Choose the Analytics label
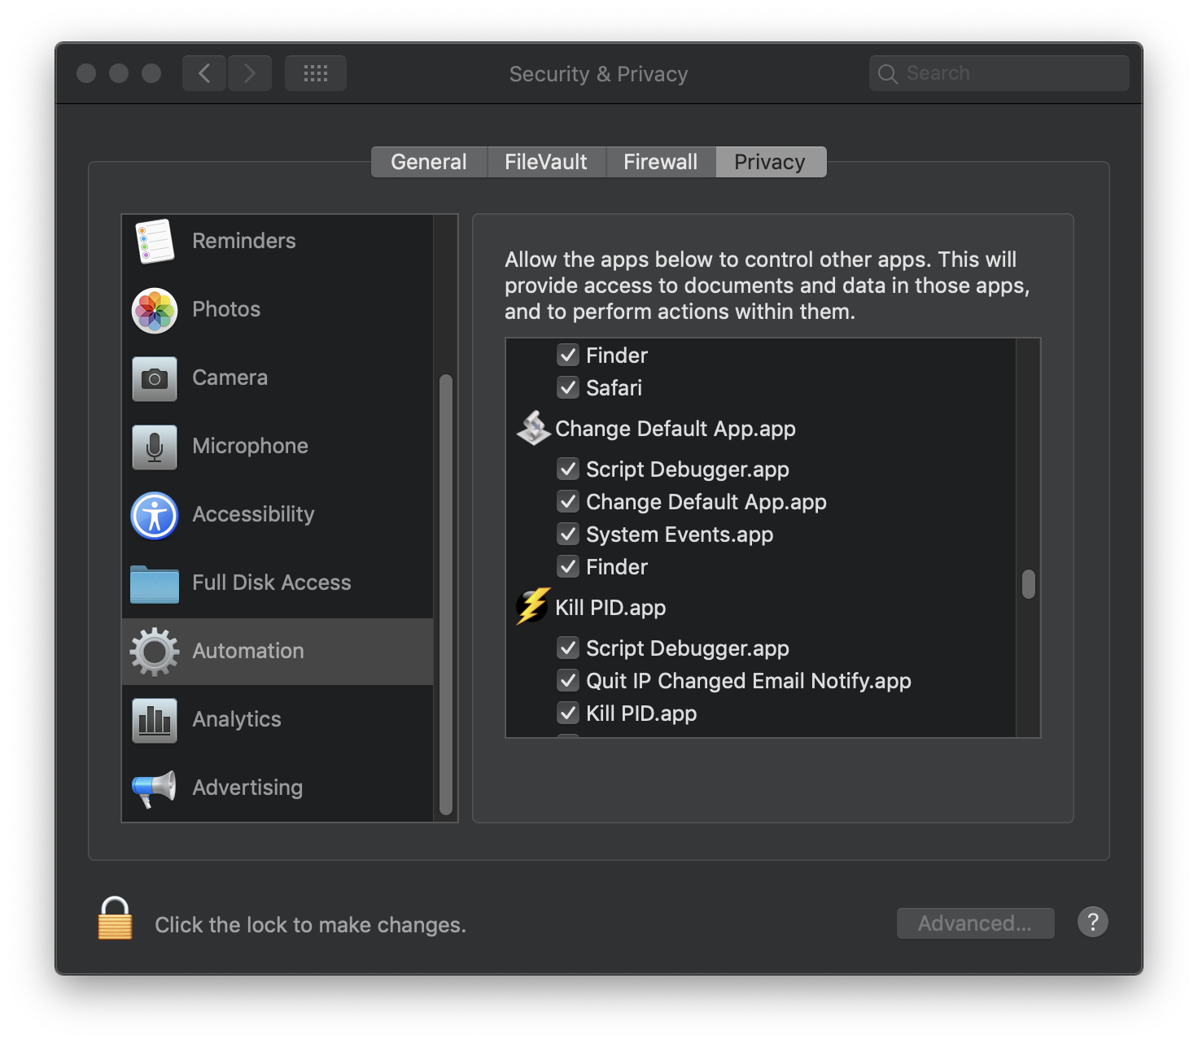This screenshot has width=1198, height=1043. point(237,719)
